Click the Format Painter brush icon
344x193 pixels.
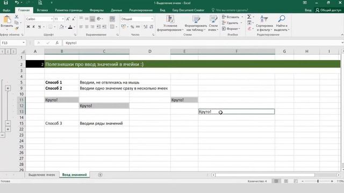(17, 28)
